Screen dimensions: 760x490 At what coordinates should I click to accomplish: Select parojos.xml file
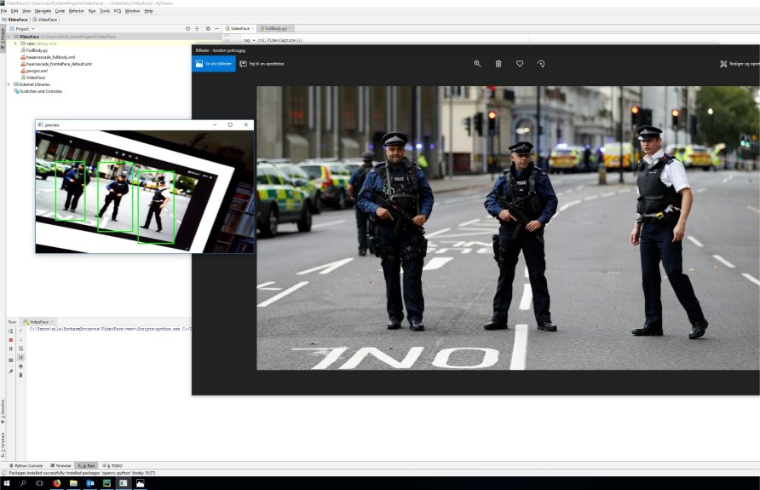(x=37, y=71)
